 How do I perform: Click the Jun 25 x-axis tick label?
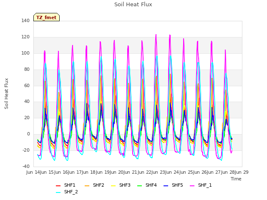coord(186,172)
